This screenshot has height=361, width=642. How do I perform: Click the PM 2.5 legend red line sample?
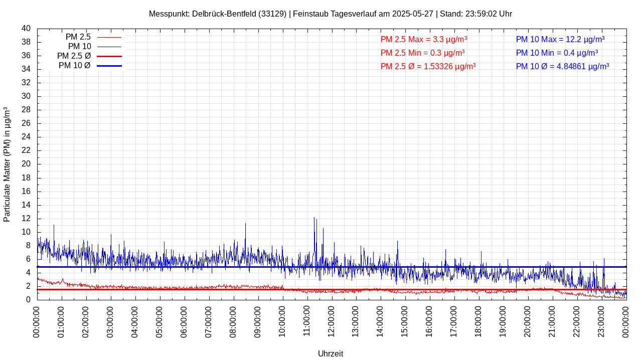(x=109, y=37)
